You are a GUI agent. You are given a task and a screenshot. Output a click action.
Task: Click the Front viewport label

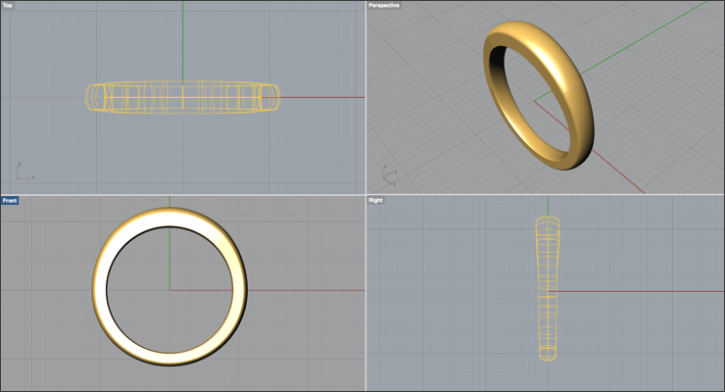[x=10, y=201]
